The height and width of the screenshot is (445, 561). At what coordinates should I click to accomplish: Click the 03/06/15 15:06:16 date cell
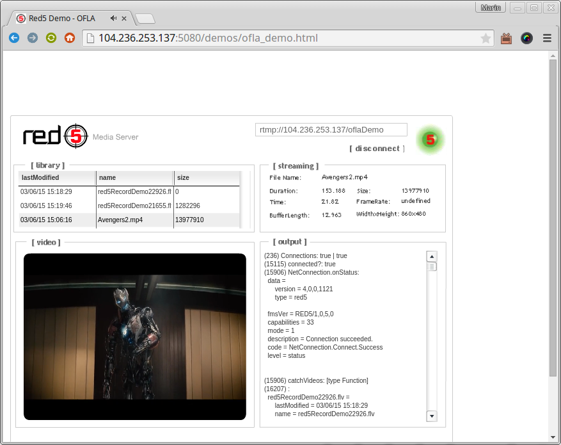pos(46,220)
